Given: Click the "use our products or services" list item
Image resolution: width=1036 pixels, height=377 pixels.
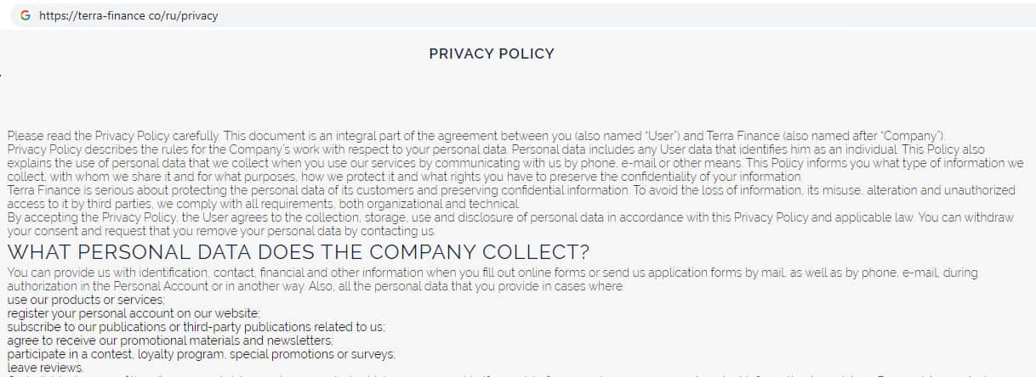Looking at the screenshot, I should [85, 300].
